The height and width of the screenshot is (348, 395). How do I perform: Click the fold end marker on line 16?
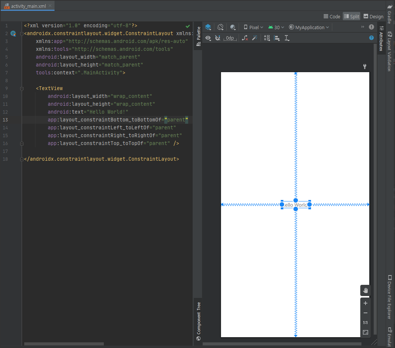tap(22, 144)
